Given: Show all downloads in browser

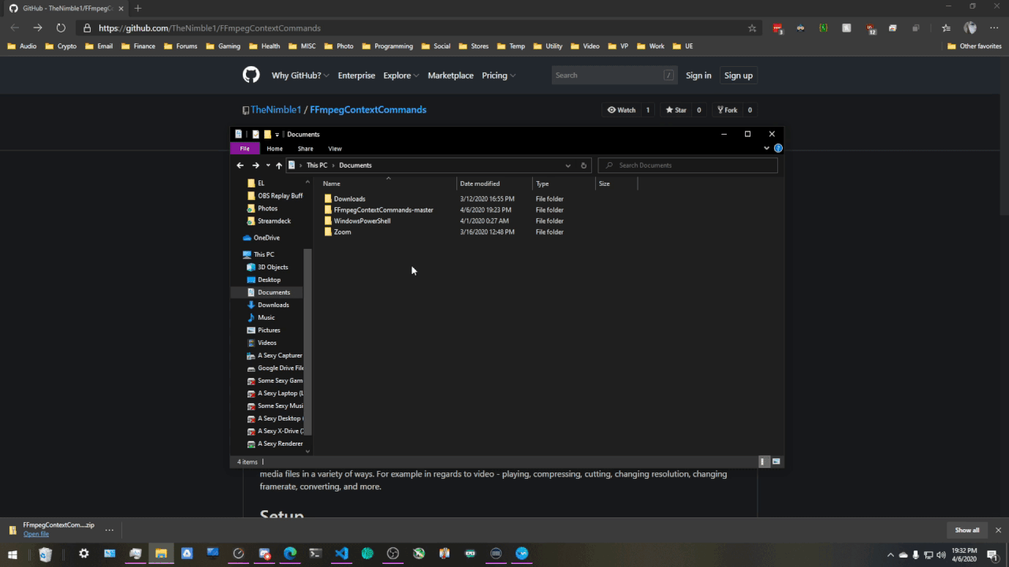Looking at the screenshot, I should coord(967,530).
